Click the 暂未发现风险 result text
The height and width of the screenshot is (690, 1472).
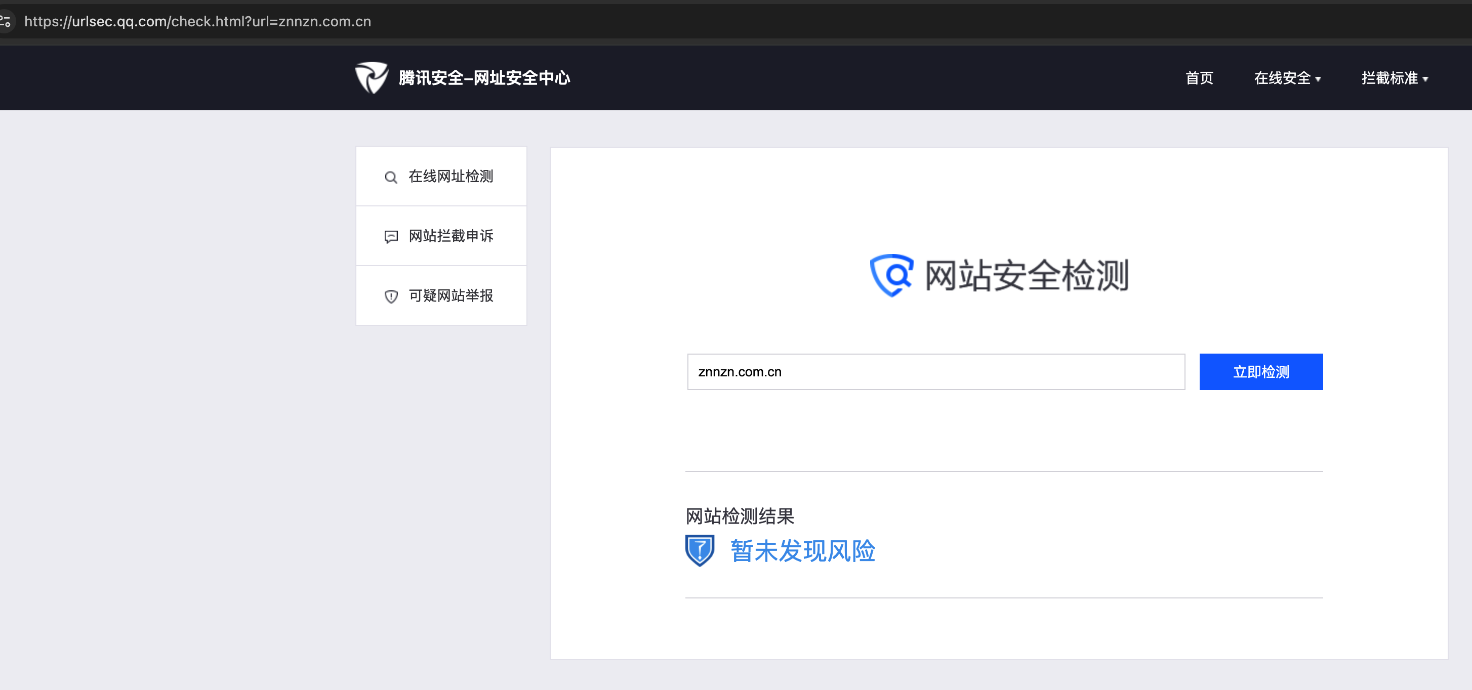tap(802, 551)
